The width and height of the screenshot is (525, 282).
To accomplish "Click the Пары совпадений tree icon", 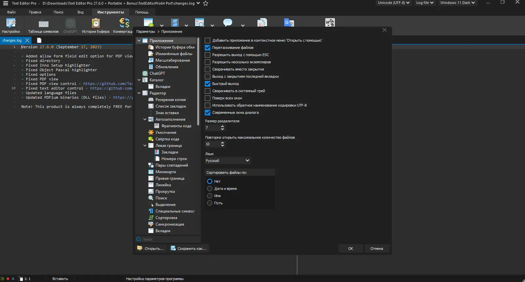I will click(151, 165).
